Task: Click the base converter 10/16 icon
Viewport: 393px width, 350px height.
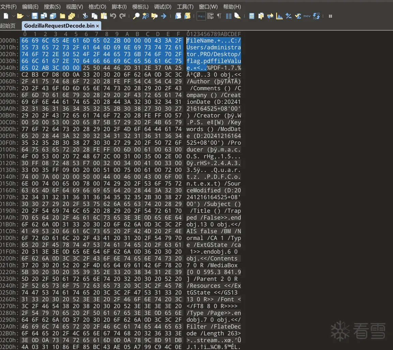Action: click(x=316, y=16)
